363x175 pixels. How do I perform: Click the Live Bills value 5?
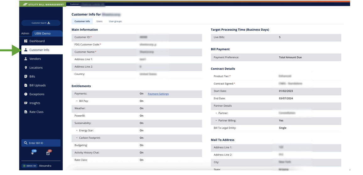pos(280,37)
